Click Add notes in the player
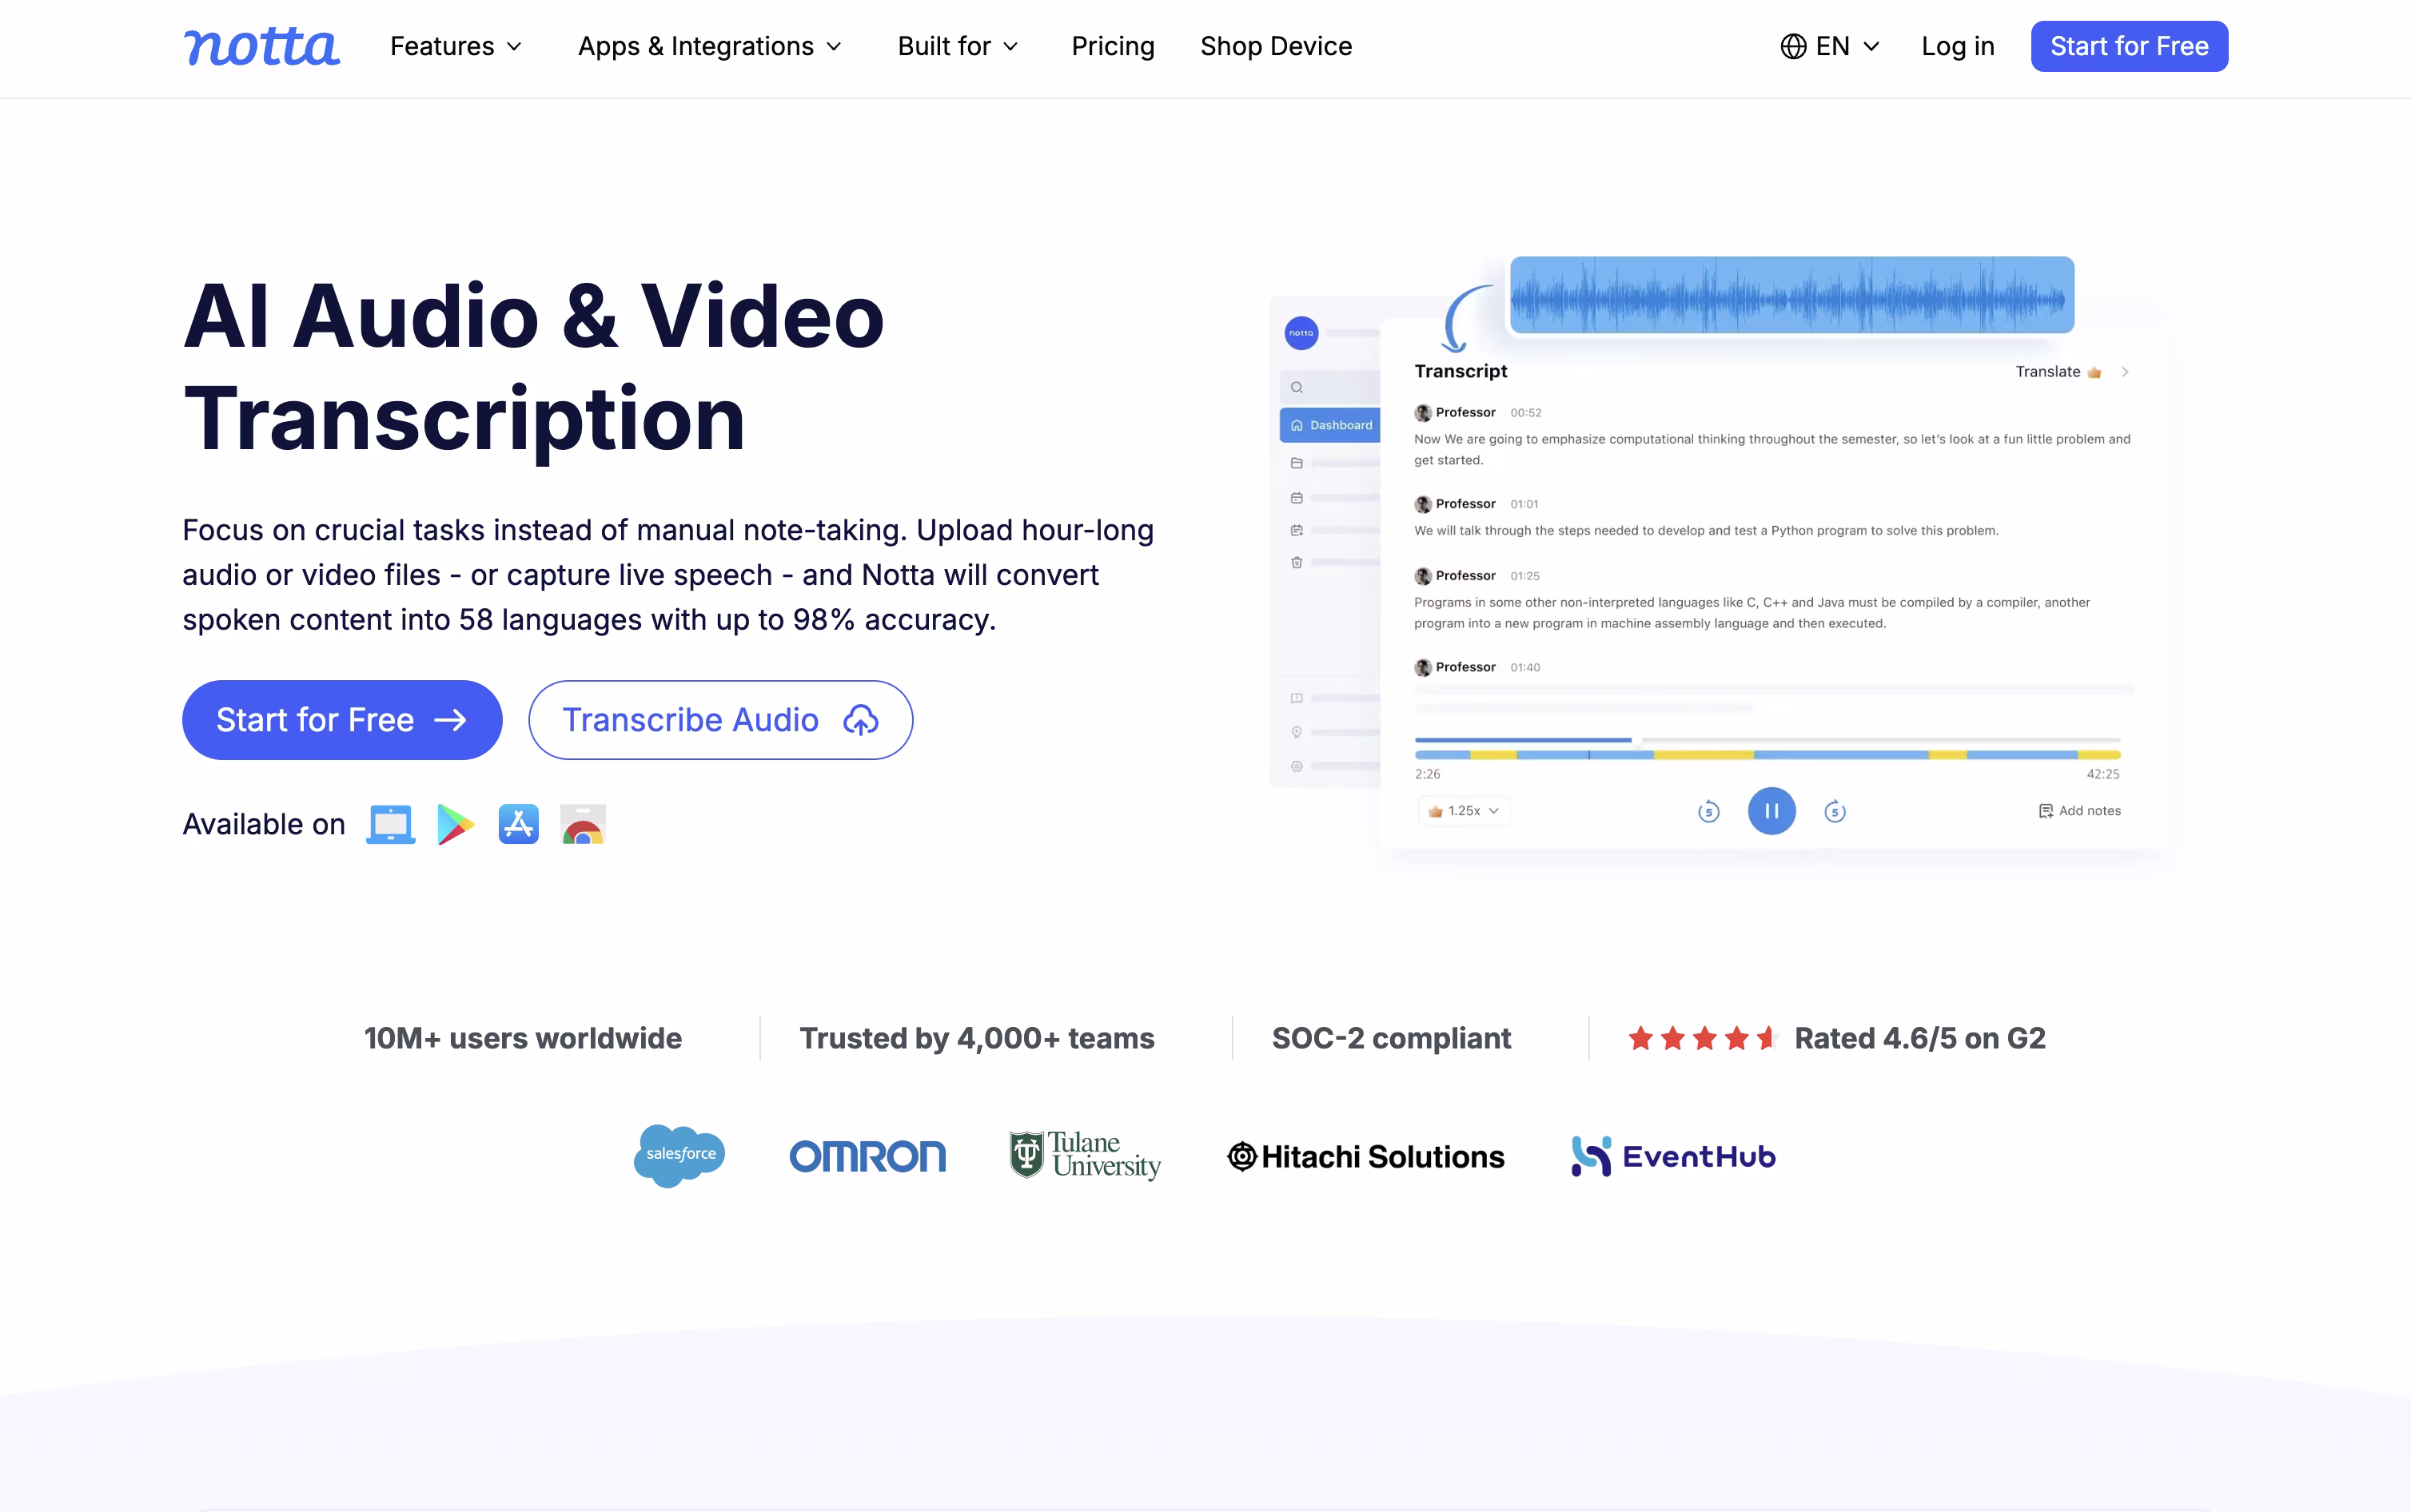The height and width of the screenshot is (1512, 2411). point(2080,811)
